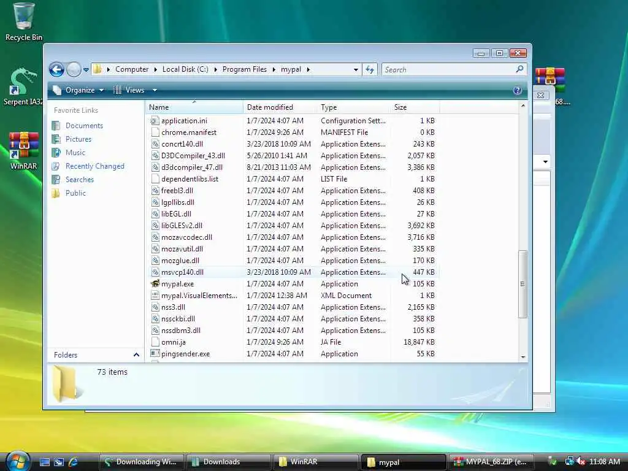Screen dimensions: 628x471
Task: Click the search magnifier icon
Action: click(519, 69)
